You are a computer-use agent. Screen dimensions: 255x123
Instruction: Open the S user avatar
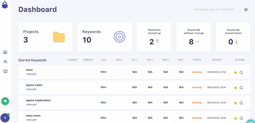(x=5, y=118)
